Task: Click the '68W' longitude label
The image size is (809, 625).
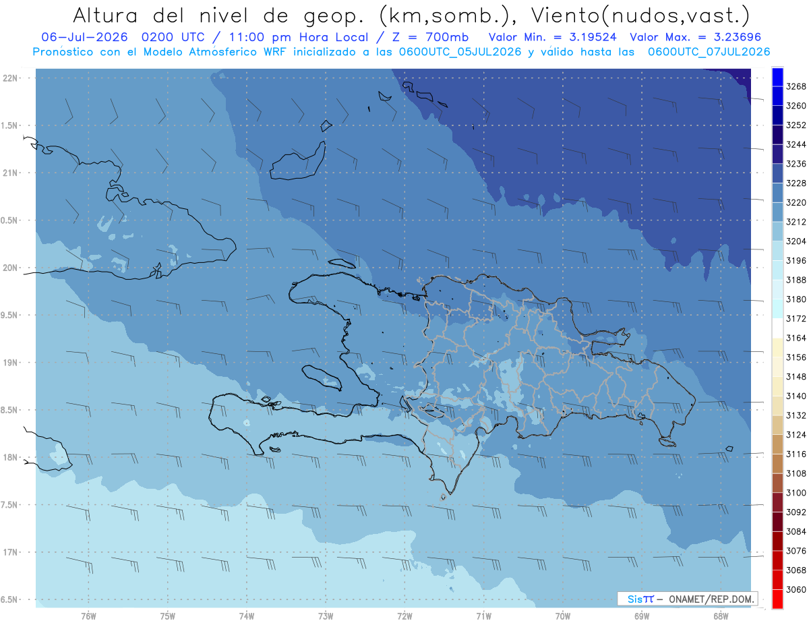Action: pos(721,616)
